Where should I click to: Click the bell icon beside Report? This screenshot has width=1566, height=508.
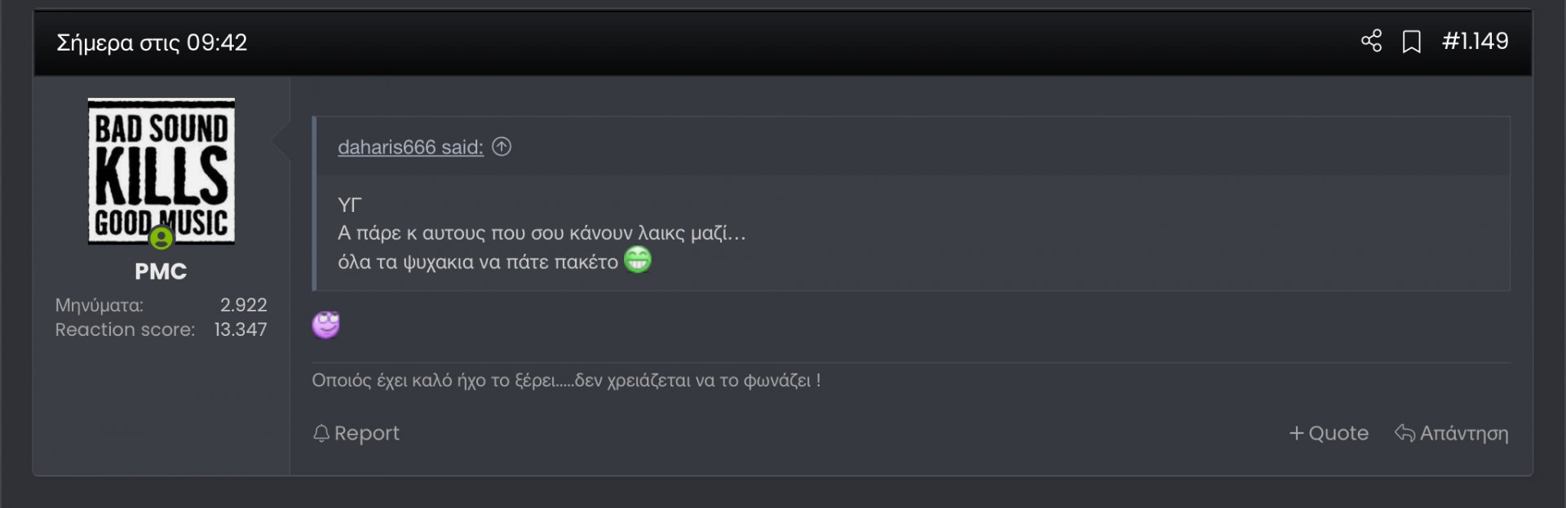tap(321, 433)
